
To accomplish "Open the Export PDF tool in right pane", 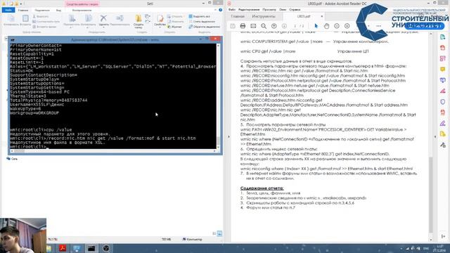I will pos(442,37).
